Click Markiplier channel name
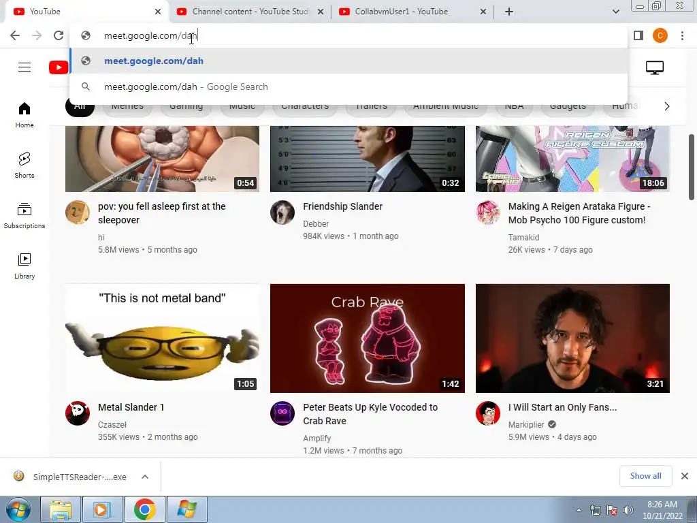 click(526, 425)
